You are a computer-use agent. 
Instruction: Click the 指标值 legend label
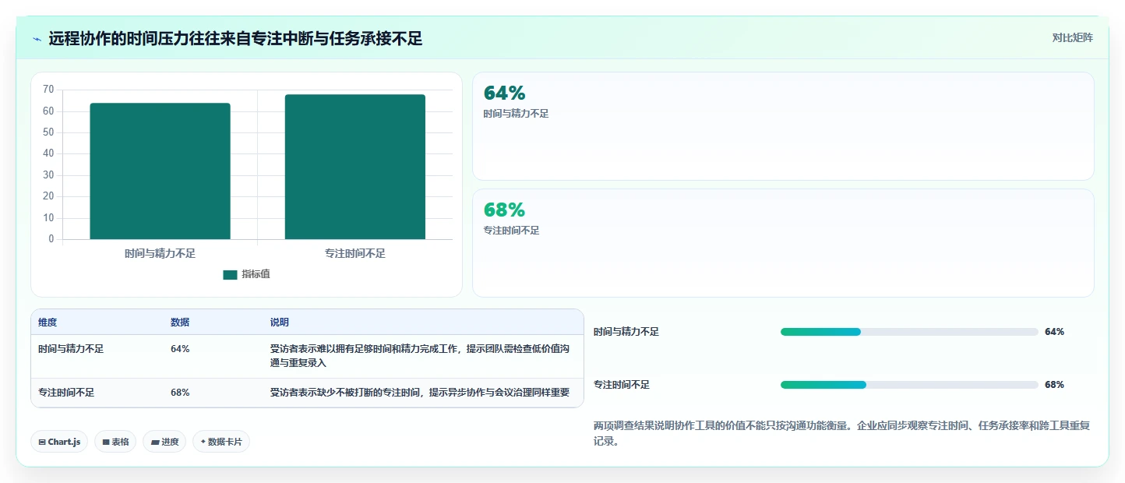tap(256, 274)
